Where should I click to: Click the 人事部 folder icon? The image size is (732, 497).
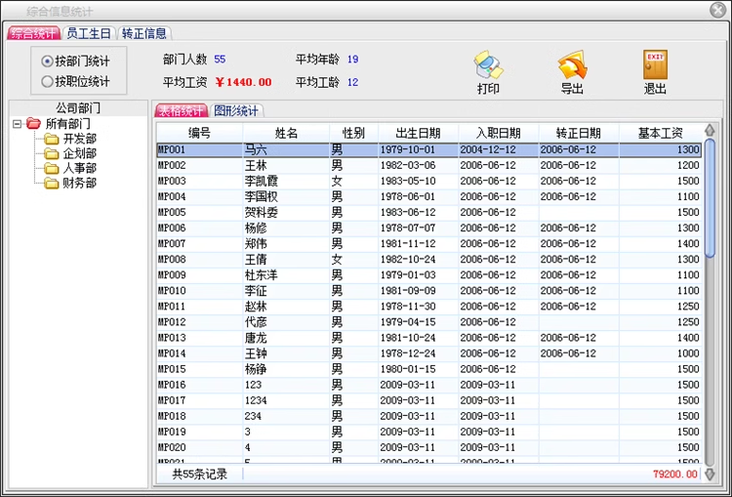pyautogui.click(x=52, y=168)
